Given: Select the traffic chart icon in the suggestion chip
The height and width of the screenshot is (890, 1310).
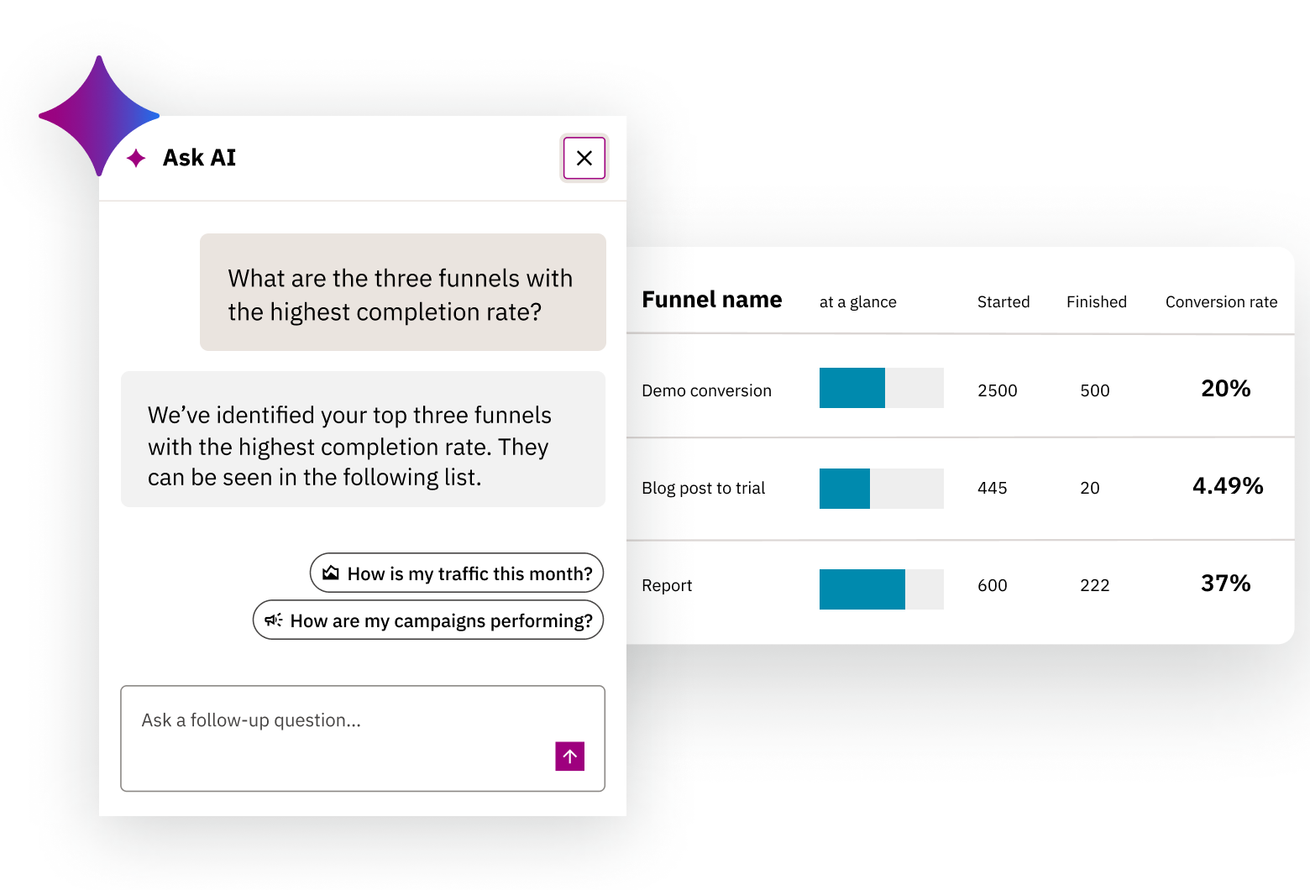Looking at the screenshot, I should tap(331, 573).
